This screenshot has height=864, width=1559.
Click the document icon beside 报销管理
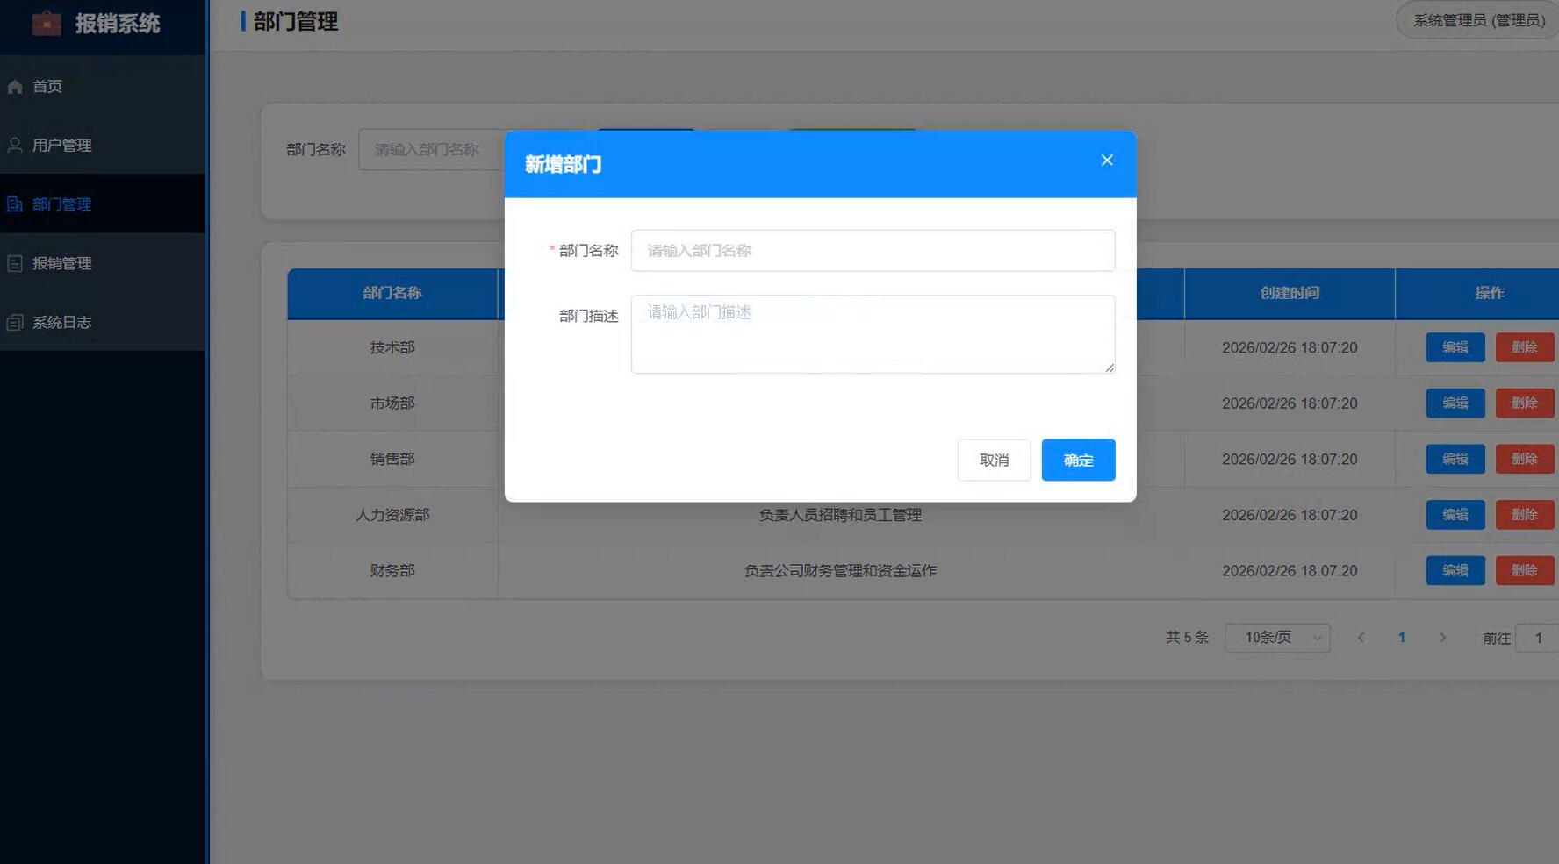15,263
